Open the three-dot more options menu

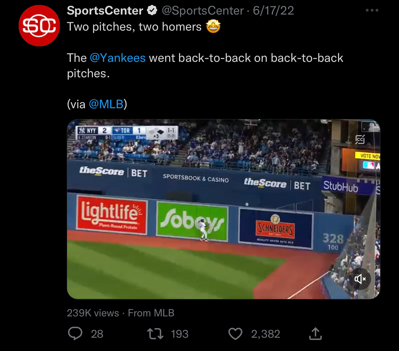(372, 11)
